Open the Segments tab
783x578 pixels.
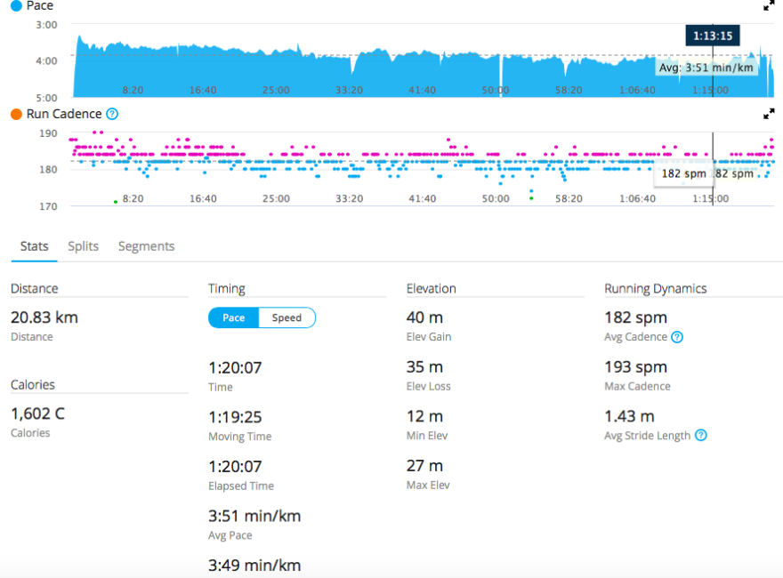pos(146,246)
